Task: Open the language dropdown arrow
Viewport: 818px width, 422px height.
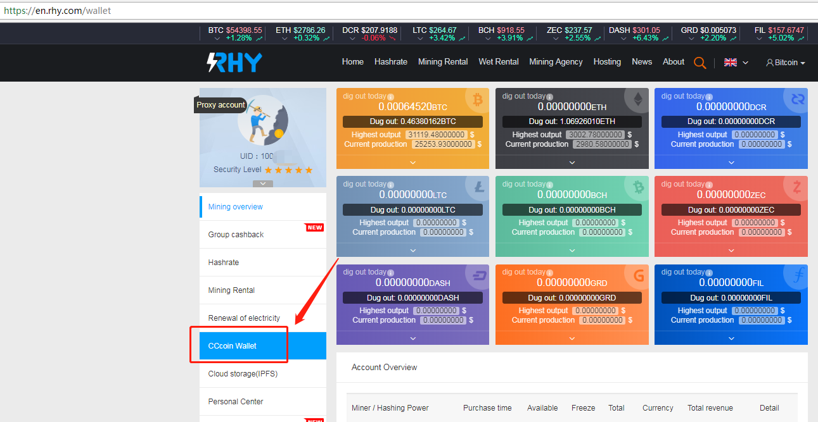Action: (746, 63)
